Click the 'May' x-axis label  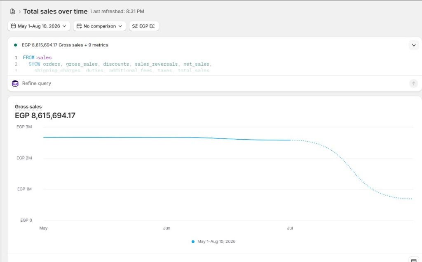pyautogui.click(x=43, y=228)
